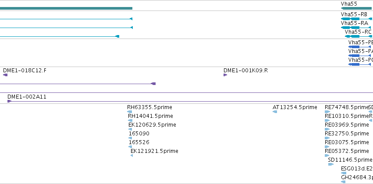373x184 pixels.
Task: Click the Vha55 gene label
Action: (349, 4)
